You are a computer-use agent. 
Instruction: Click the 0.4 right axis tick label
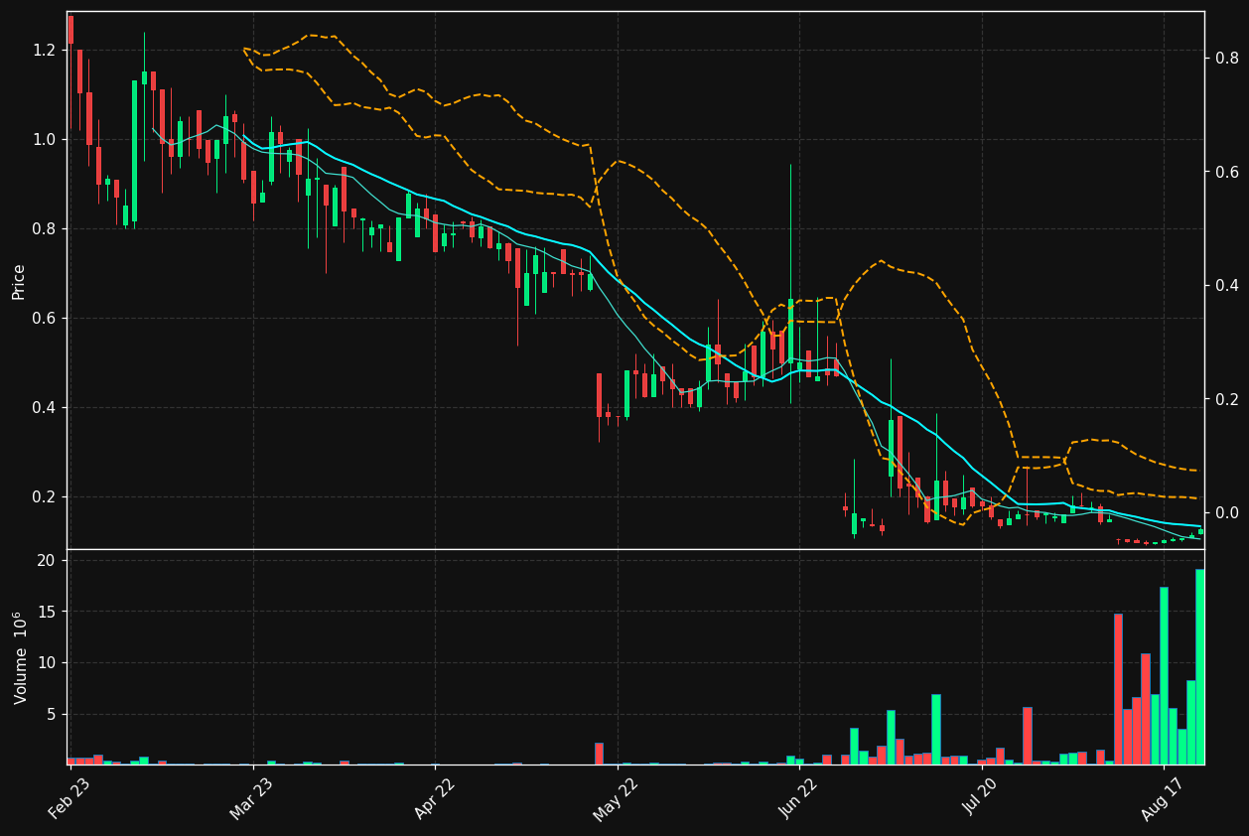pos(1227,285)
